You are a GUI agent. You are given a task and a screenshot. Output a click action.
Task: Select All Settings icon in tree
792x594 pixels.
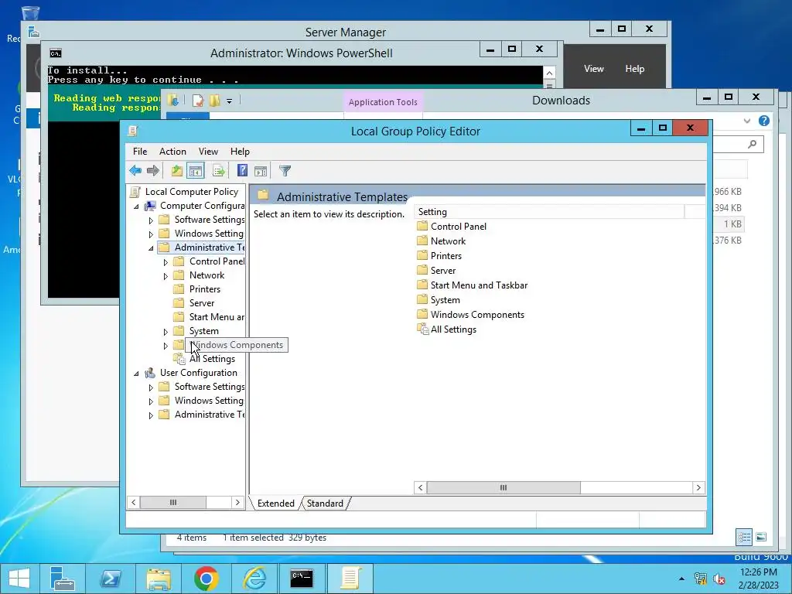click(x=179, y=359)
